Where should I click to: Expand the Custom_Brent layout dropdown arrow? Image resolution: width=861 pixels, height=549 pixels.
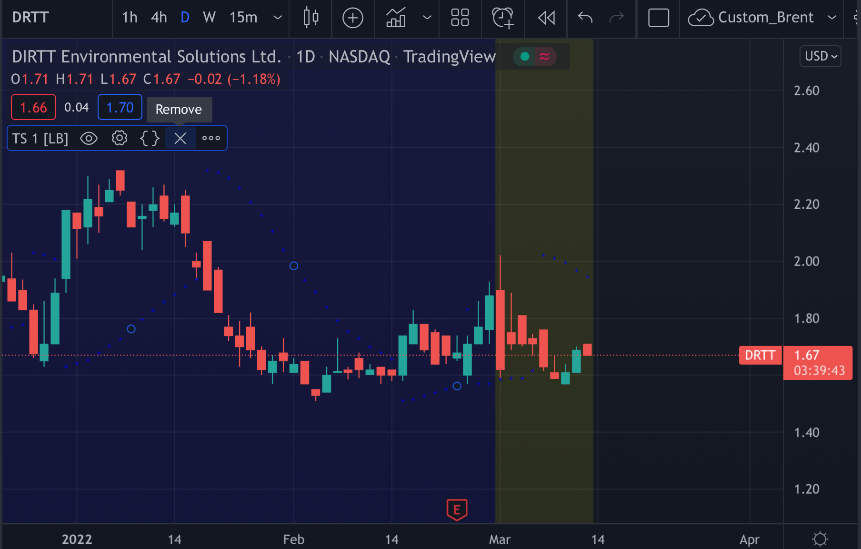(x=832, y=18)
